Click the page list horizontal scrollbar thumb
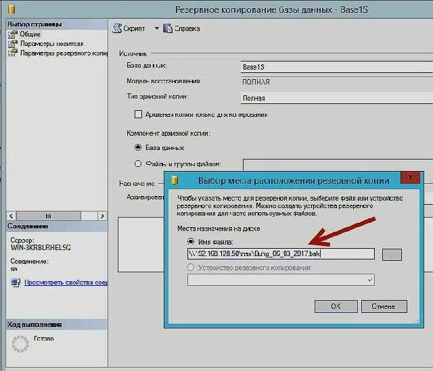433x371 pixels. [x=49, y=216]
